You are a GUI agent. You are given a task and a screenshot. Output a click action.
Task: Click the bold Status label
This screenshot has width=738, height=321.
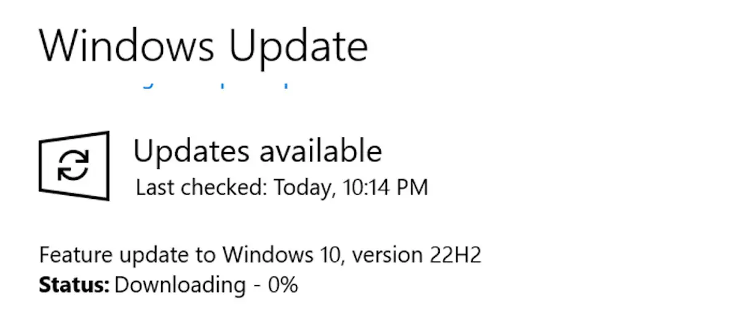click(x=74, y=284)
